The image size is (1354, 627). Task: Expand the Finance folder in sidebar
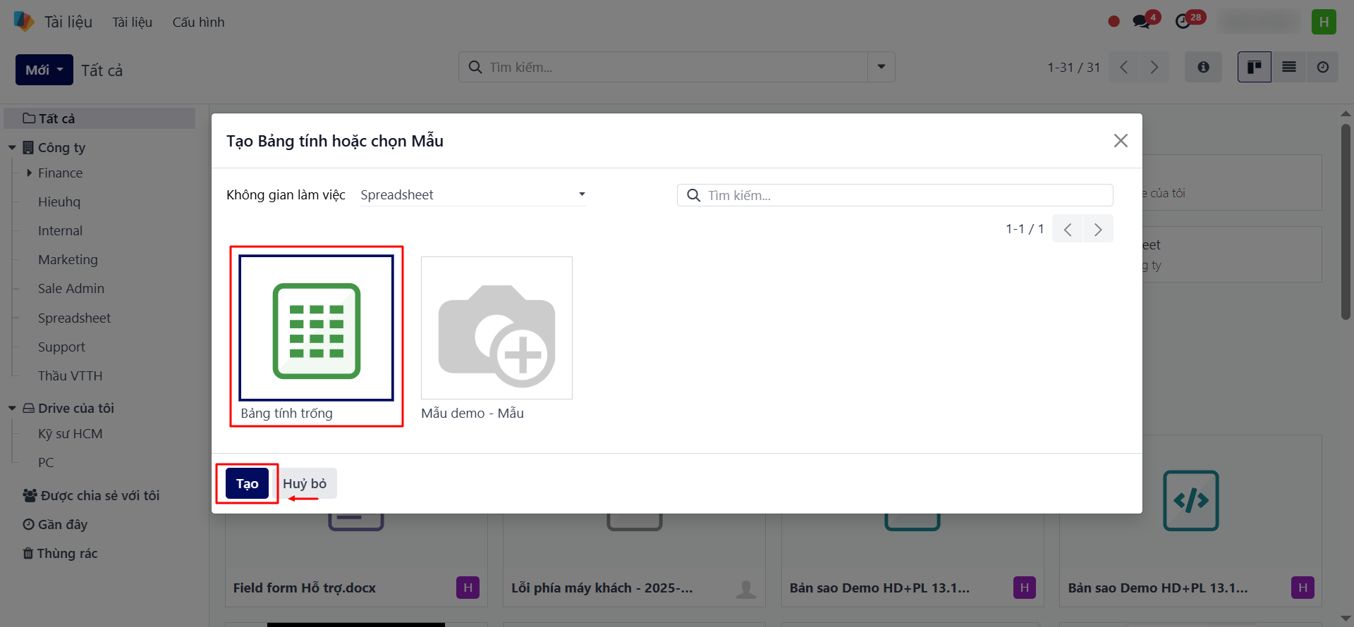click(29, 173)
